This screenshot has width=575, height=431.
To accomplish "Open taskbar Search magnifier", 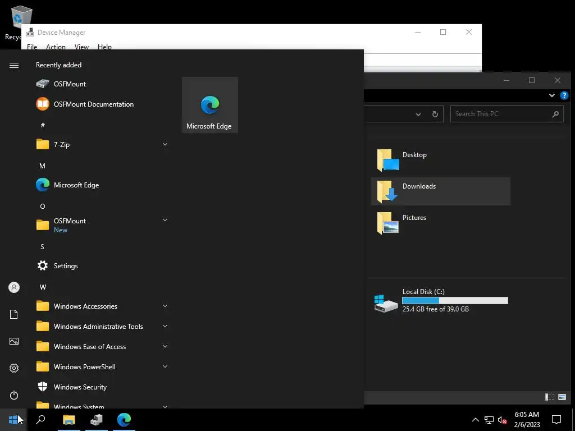I will tap(40, 420).
